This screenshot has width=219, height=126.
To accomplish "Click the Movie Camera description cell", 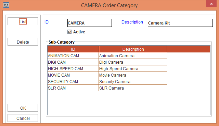I will pyautogui.click(x=133, y=75).
